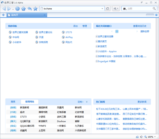Expand the address bar dropdown
The height and width of the screenshot is (139, 159).
tap(102, 8)
